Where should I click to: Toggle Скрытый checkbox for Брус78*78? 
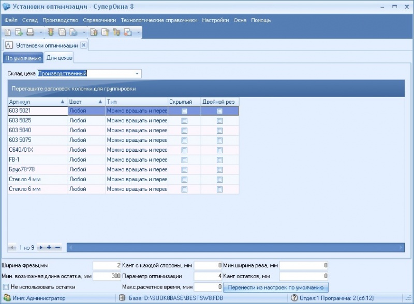click(x=184, y=170)
